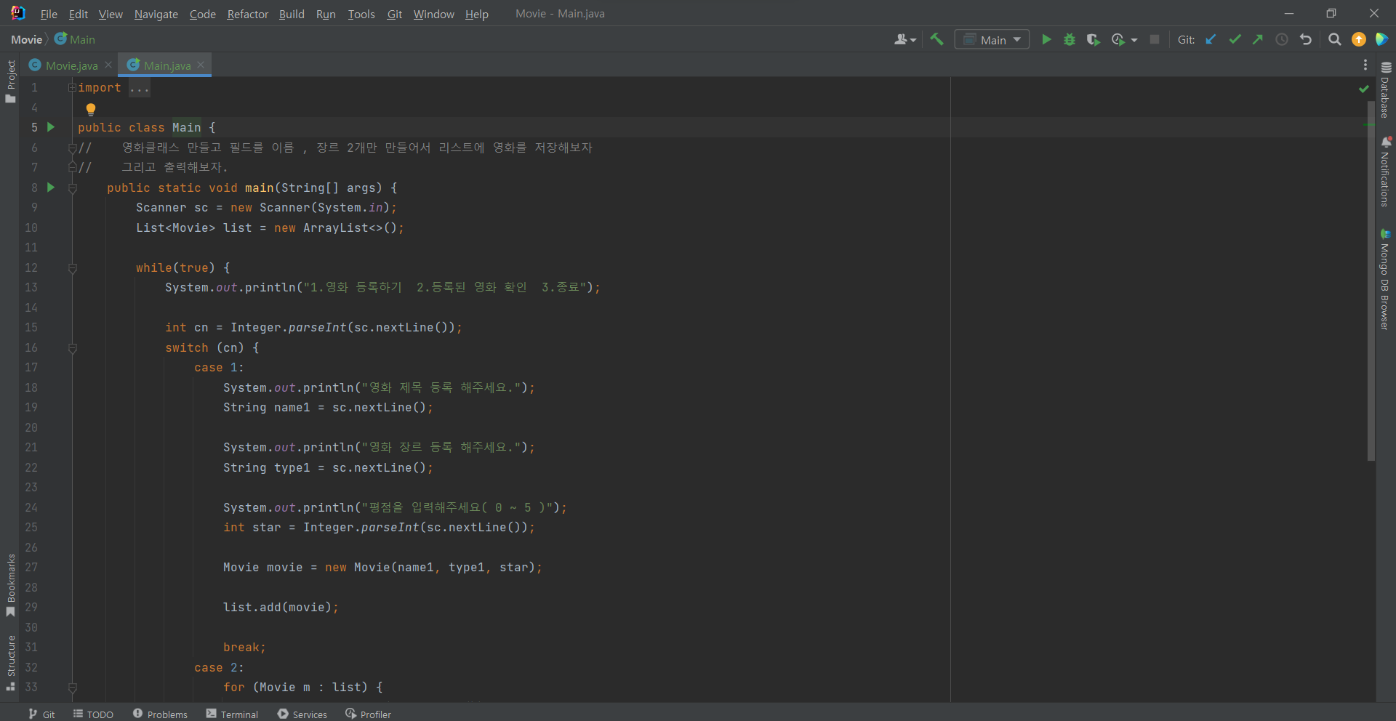Screen dimensions: 1396x721
Task: Open the code collaboration toolbox icon
Action: coord(1382,39)
